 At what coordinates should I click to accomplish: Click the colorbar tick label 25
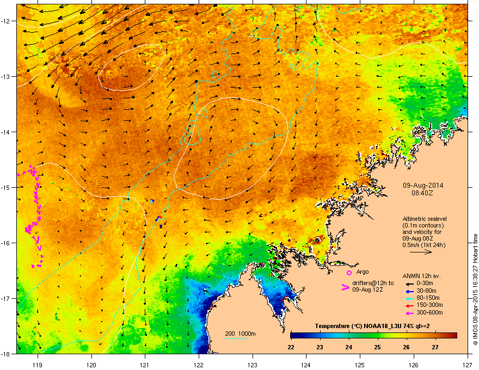click(377, 347)
